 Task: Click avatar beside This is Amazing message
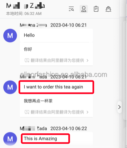[x=10, y=139]
